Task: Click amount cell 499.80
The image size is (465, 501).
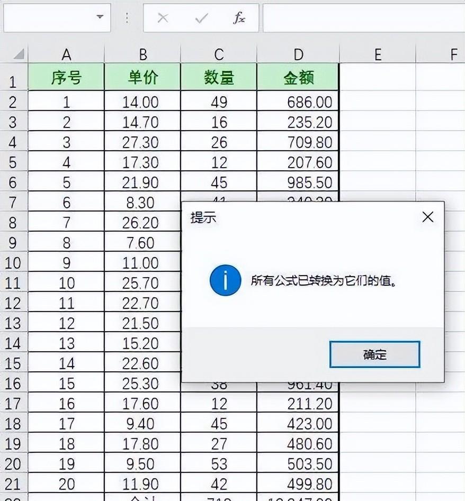Action: (298, 484)
